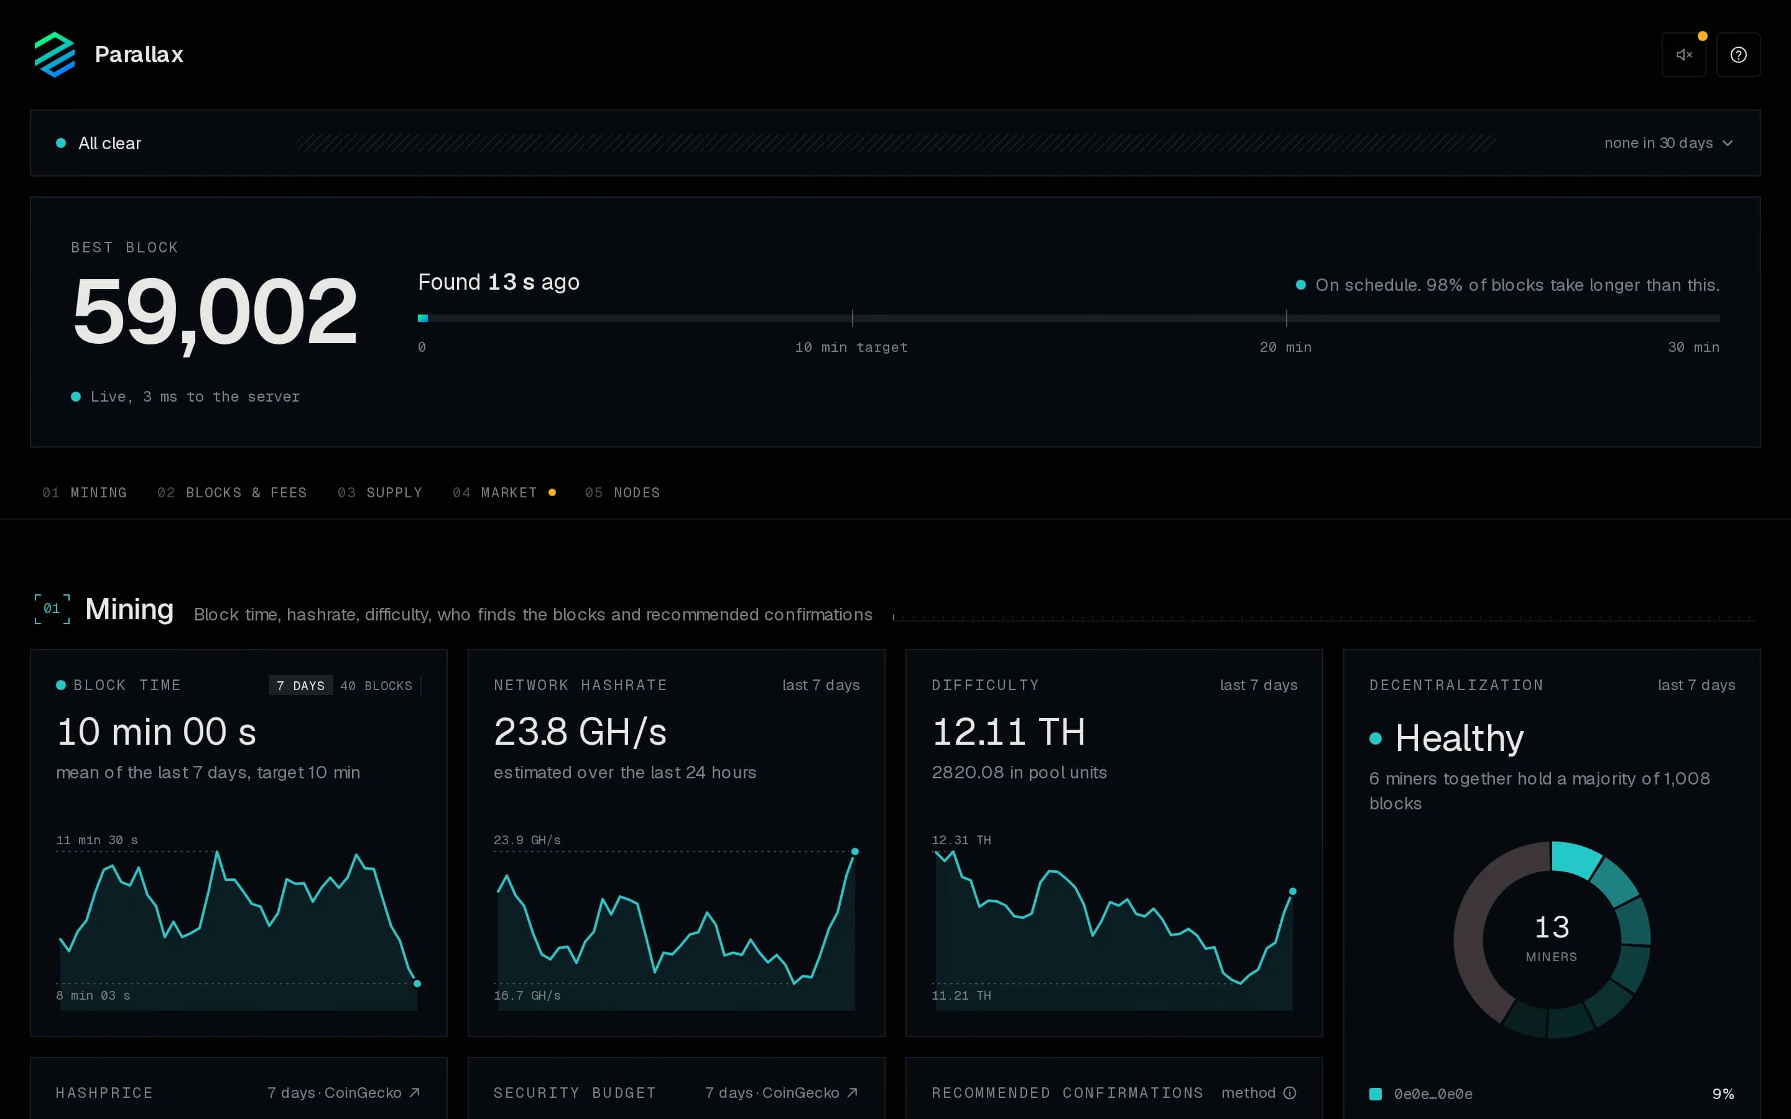Viewport: 1791px width, 1119px height.
Task: Click the 'Healthy' decentralization status
Action: tap(1459, 738)
